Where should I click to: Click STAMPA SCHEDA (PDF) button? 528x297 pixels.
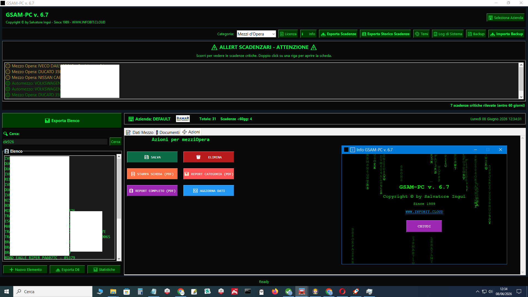152,174
